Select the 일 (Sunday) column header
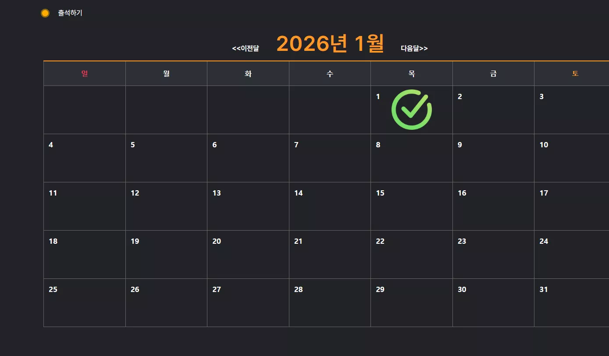This screenshot has width=609, height=356. coord(85,74)
